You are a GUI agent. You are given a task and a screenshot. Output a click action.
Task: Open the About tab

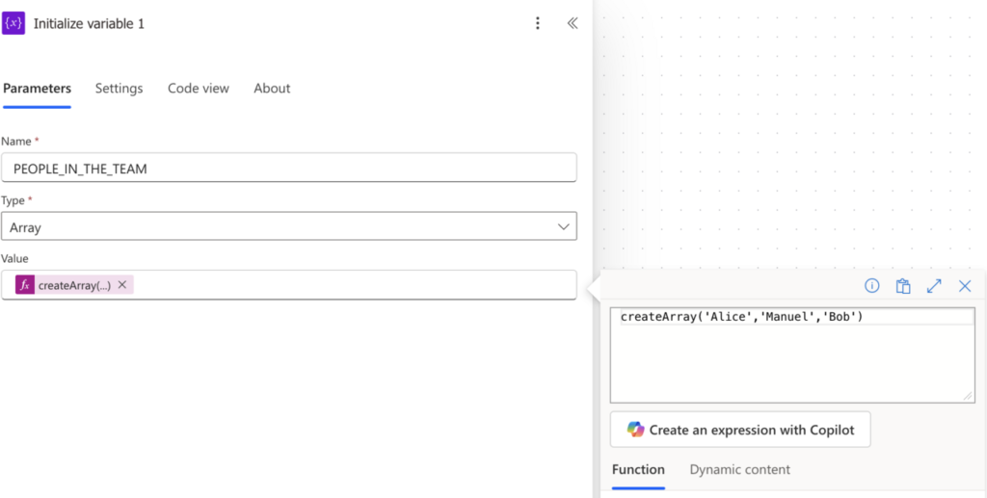272,89
